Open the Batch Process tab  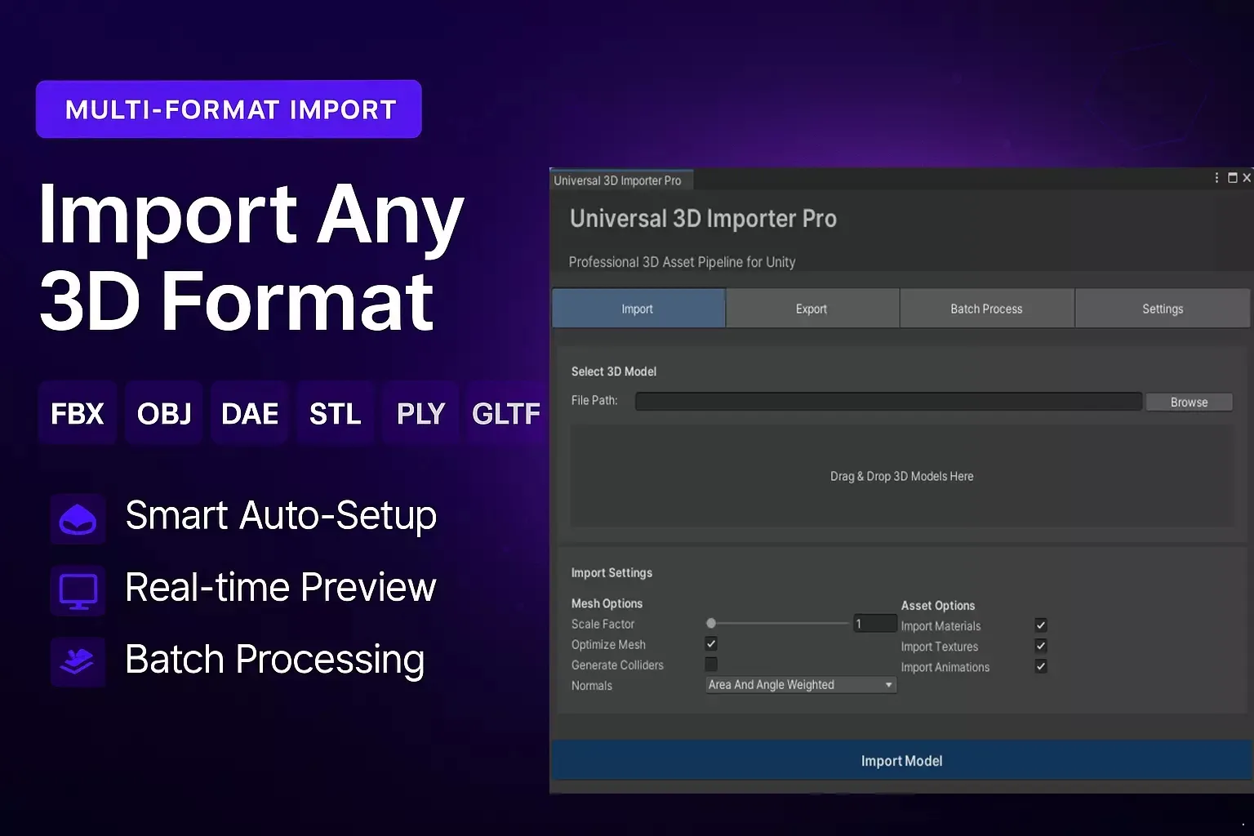987,309
